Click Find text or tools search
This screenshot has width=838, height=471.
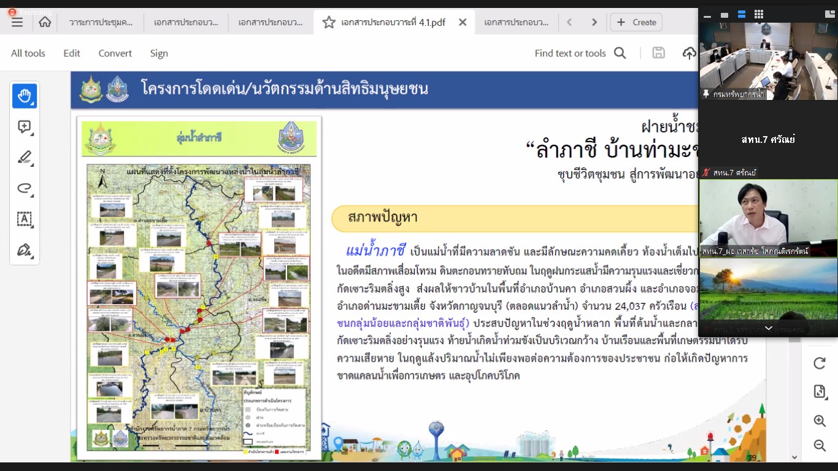pos(570,53)
